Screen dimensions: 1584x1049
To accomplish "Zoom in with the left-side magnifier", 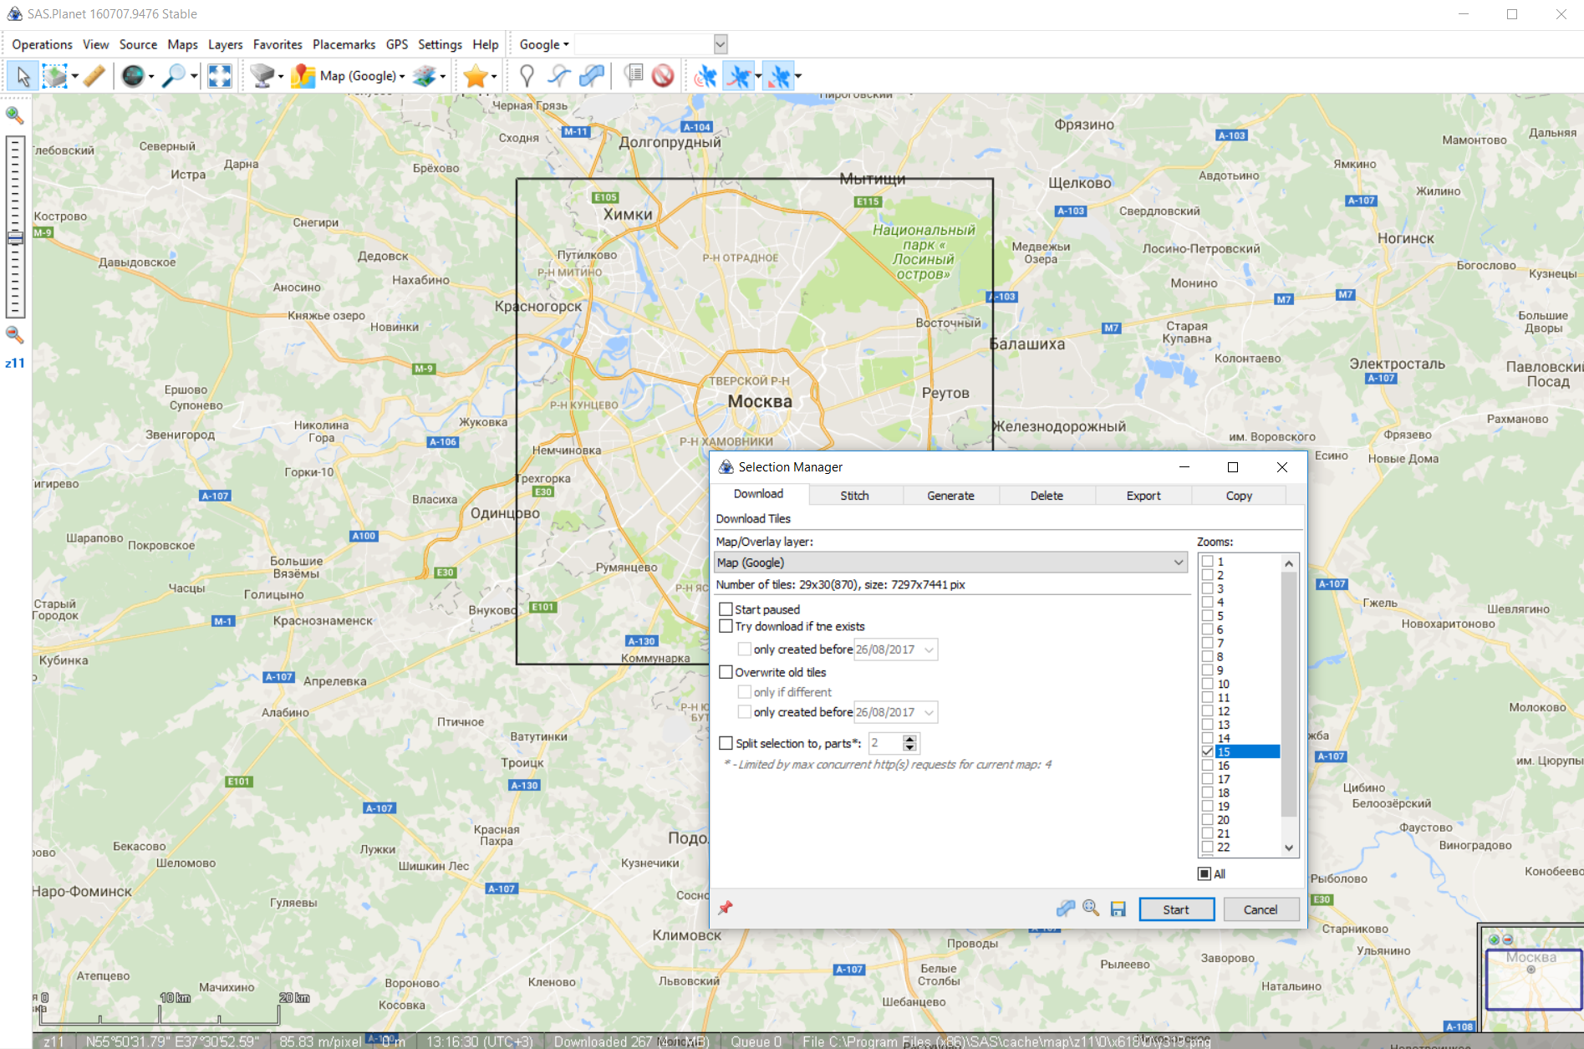I will pos(15,115).
